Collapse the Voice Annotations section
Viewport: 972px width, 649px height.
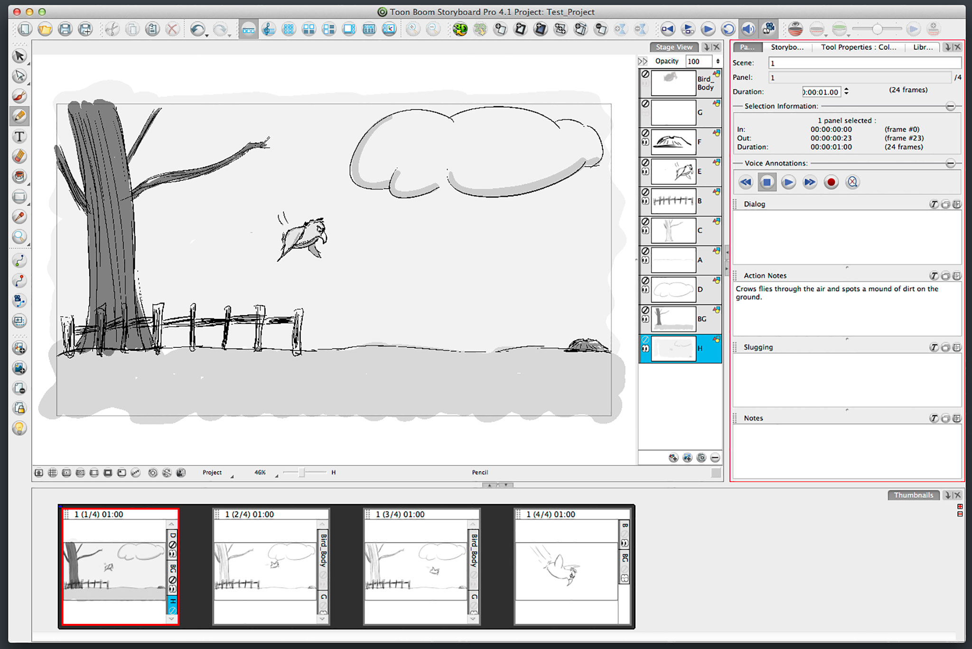click(x=950, y=163)
